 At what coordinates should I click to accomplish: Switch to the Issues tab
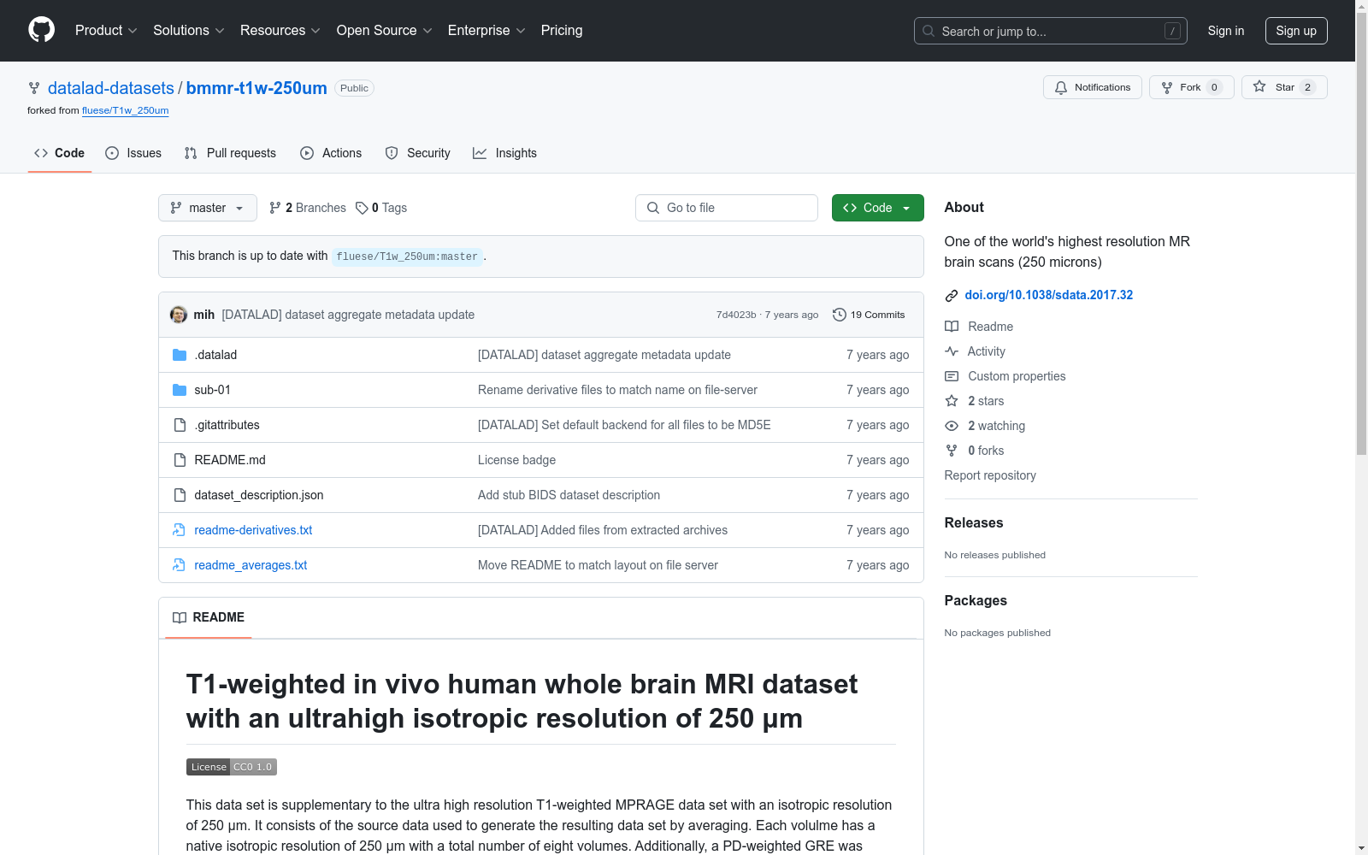(133, 153)
